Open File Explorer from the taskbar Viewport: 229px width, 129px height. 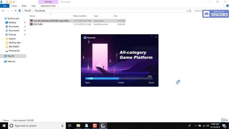[x=78, y=126]
